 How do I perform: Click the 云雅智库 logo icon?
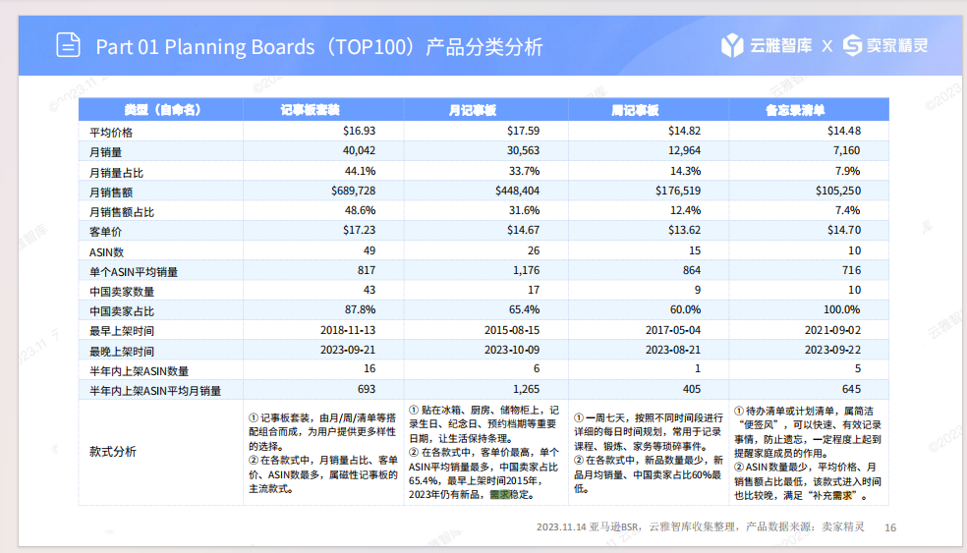point(731,45)
